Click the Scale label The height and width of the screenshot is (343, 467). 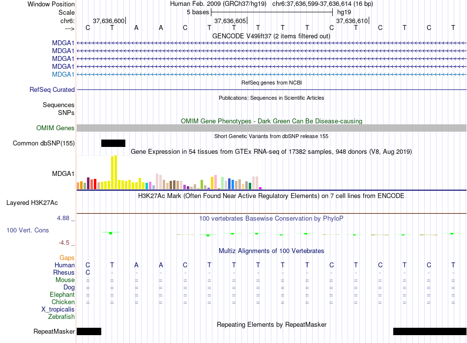67,12
